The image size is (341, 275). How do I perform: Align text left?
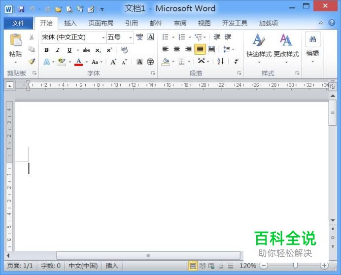coord(165,49)
